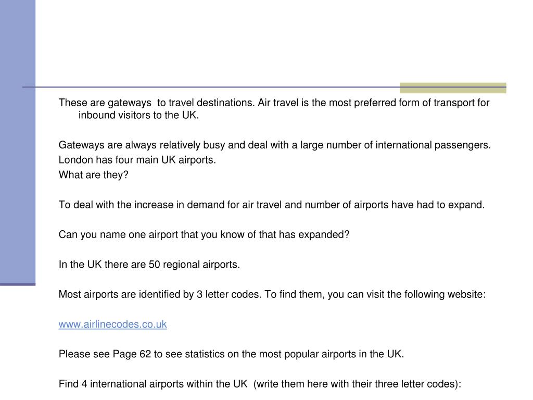This screenshot has height=400, width=533.
Task: Click the paragraph starting 'These are gateways'
Action: click(x=274, y=109)
